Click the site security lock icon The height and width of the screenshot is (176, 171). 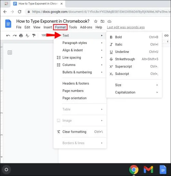pyautogui.click(x=29, y=12)
